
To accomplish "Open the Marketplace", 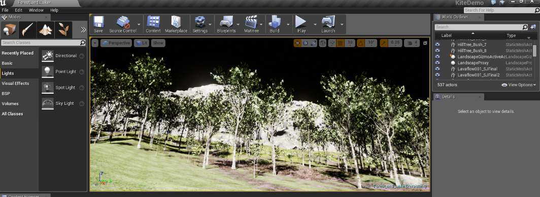I will (176, 24).
